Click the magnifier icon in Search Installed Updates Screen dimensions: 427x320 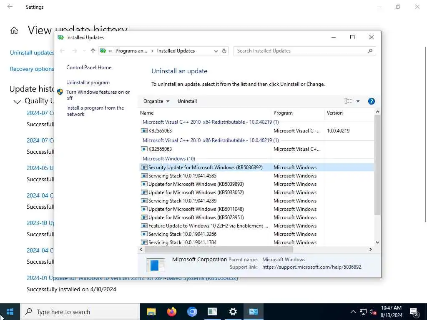370,51
